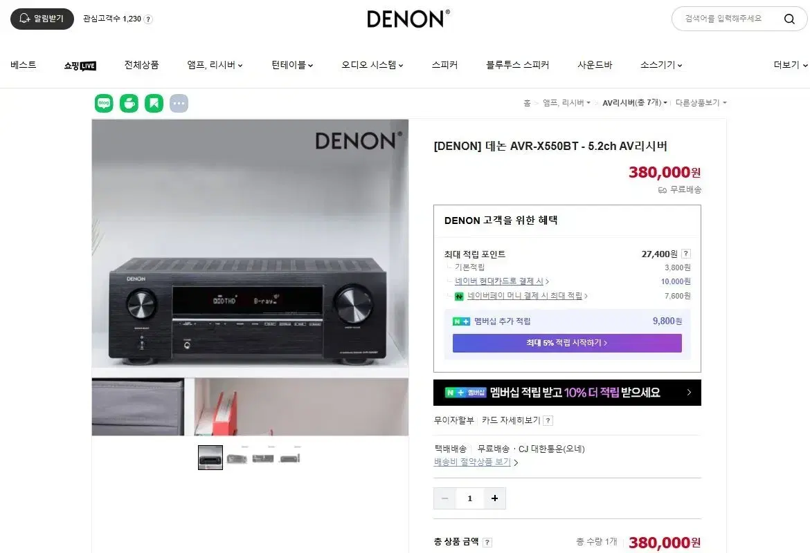This screenshot has width=810, height=553.
Task: Open more sharing options ellipsis icon
Action: tap(179, 103)
